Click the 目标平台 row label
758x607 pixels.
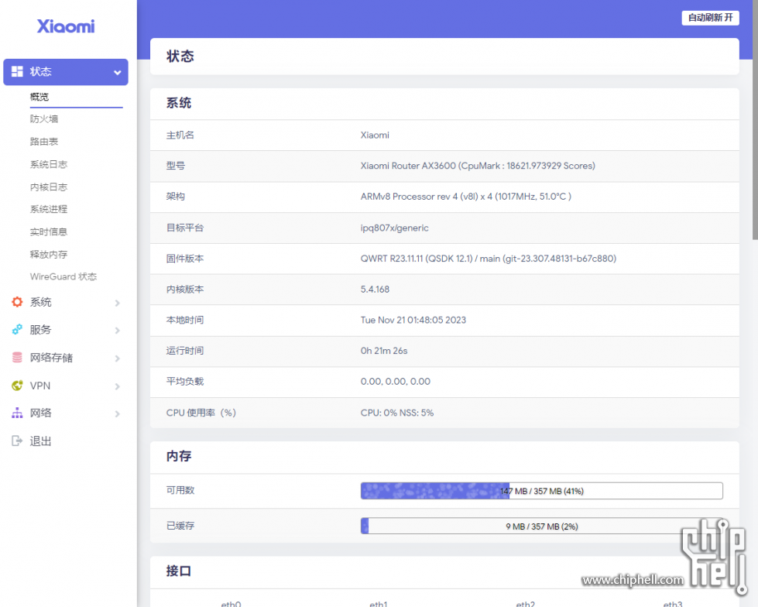[185, 228]
